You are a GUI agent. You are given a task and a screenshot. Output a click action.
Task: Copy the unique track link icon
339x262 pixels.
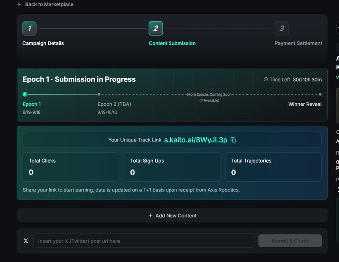click(233, 140)
